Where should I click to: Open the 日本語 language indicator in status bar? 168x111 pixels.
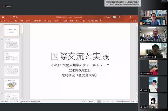point(16,102)
